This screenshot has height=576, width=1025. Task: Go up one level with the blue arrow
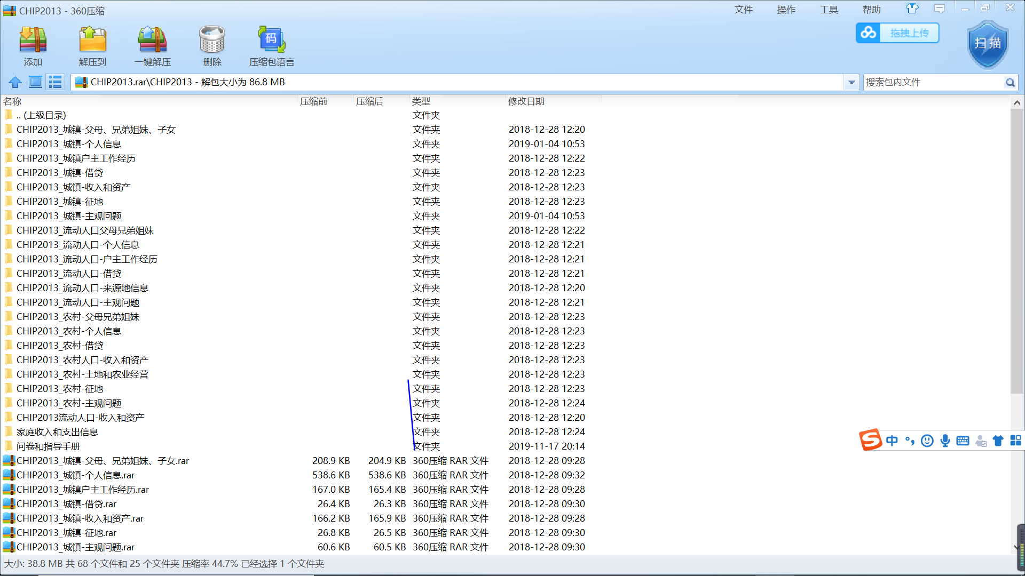[15, 82]
